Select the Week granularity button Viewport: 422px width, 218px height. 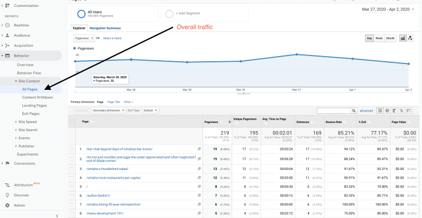[379, 38]
